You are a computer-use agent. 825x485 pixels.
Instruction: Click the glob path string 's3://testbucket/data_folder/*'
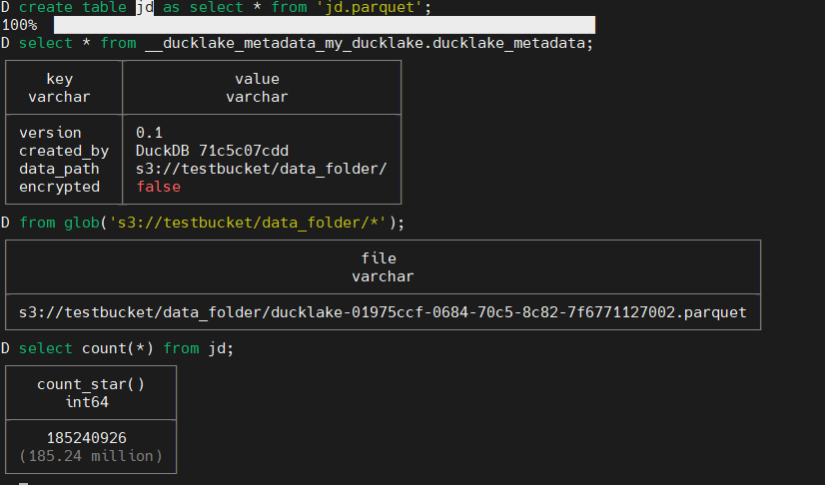248,223
